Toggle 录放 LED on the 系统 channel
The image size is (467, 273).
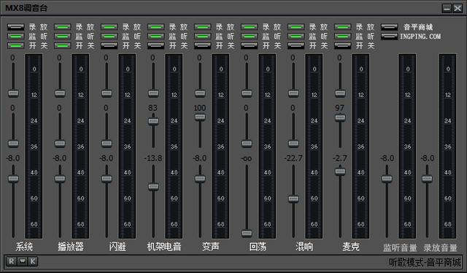point(16,27)
